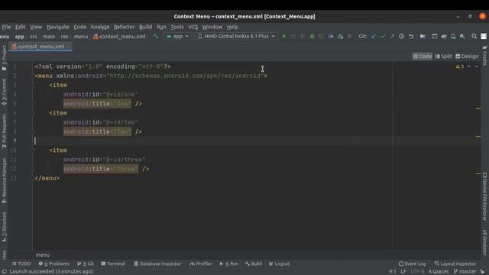Open the File menu
The width and height of the screenshot is (489, 275).
[x=6, y=27]
